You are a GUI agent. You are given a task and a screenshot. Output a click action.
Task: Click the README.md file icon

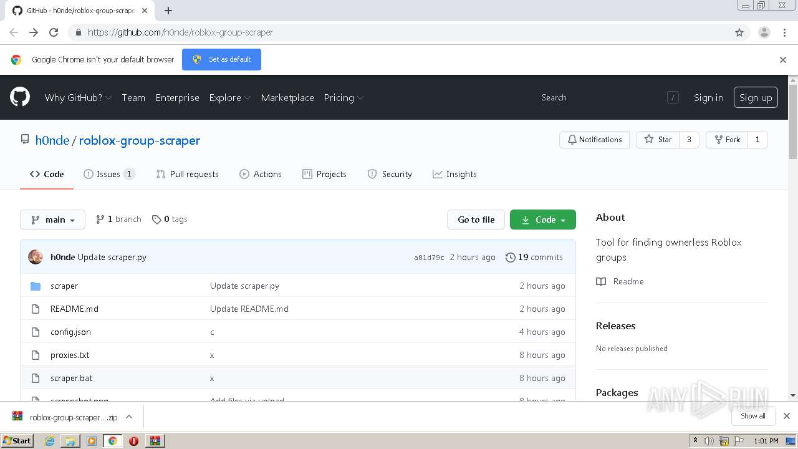(36, 309)
